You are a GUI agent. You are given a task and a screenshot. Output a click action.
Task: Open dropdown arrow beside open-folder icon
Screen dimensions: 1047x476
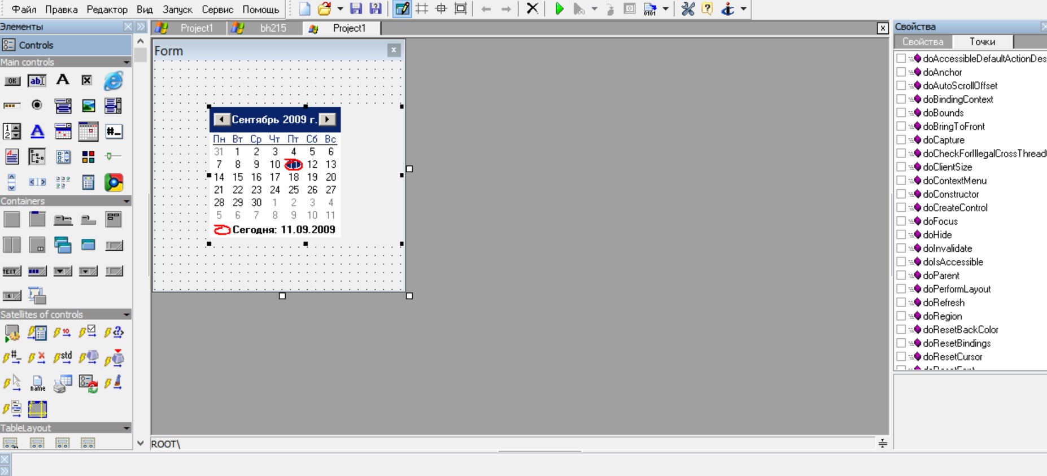(x=340, y=9)
